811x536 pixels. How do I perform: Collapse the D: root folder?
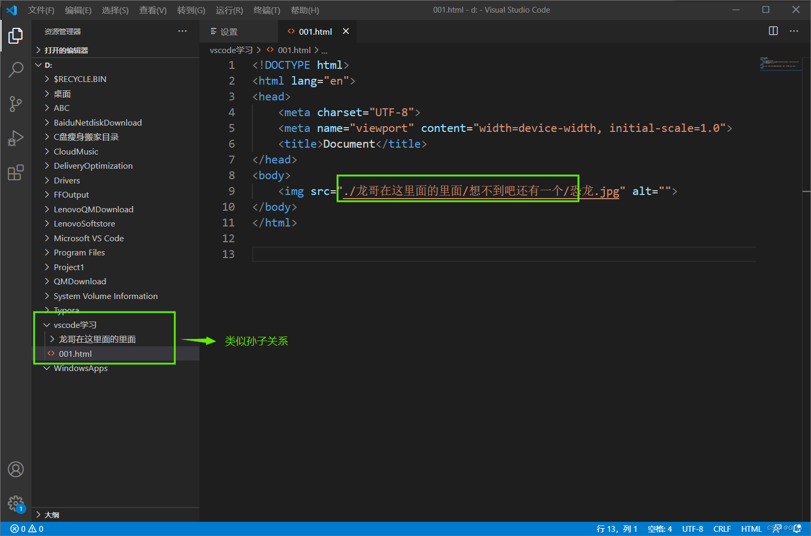(115, 65)
